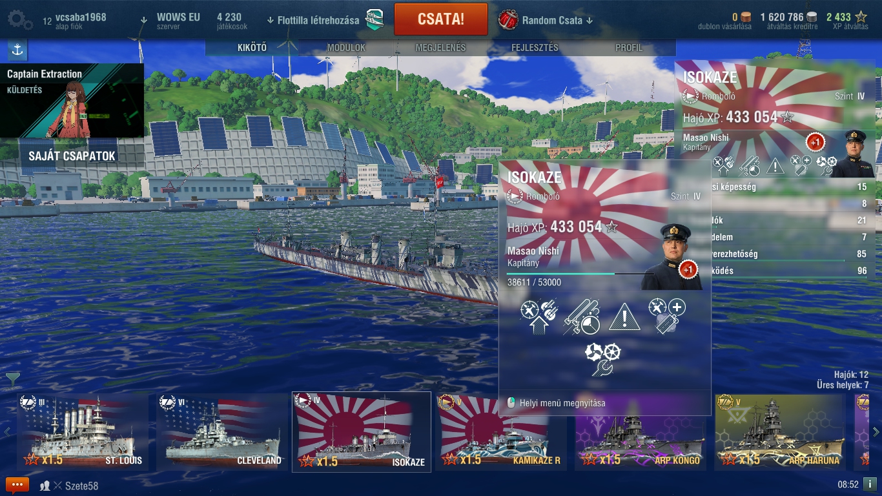The image size is (882, 496).
Task: Start battle with the CSATA! button
Action: tap(441, 19)
